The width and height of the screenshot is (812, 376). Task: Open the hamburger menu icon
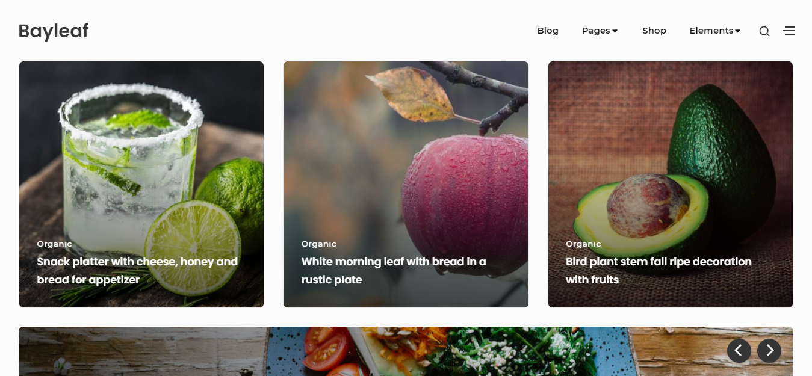tap(789, 31)
